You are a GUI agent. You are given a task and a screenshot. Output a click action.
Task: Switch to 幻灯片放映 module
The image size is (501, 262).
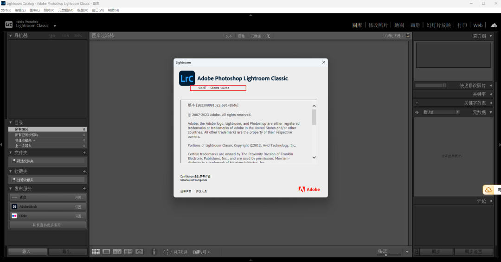click(439, 25)
